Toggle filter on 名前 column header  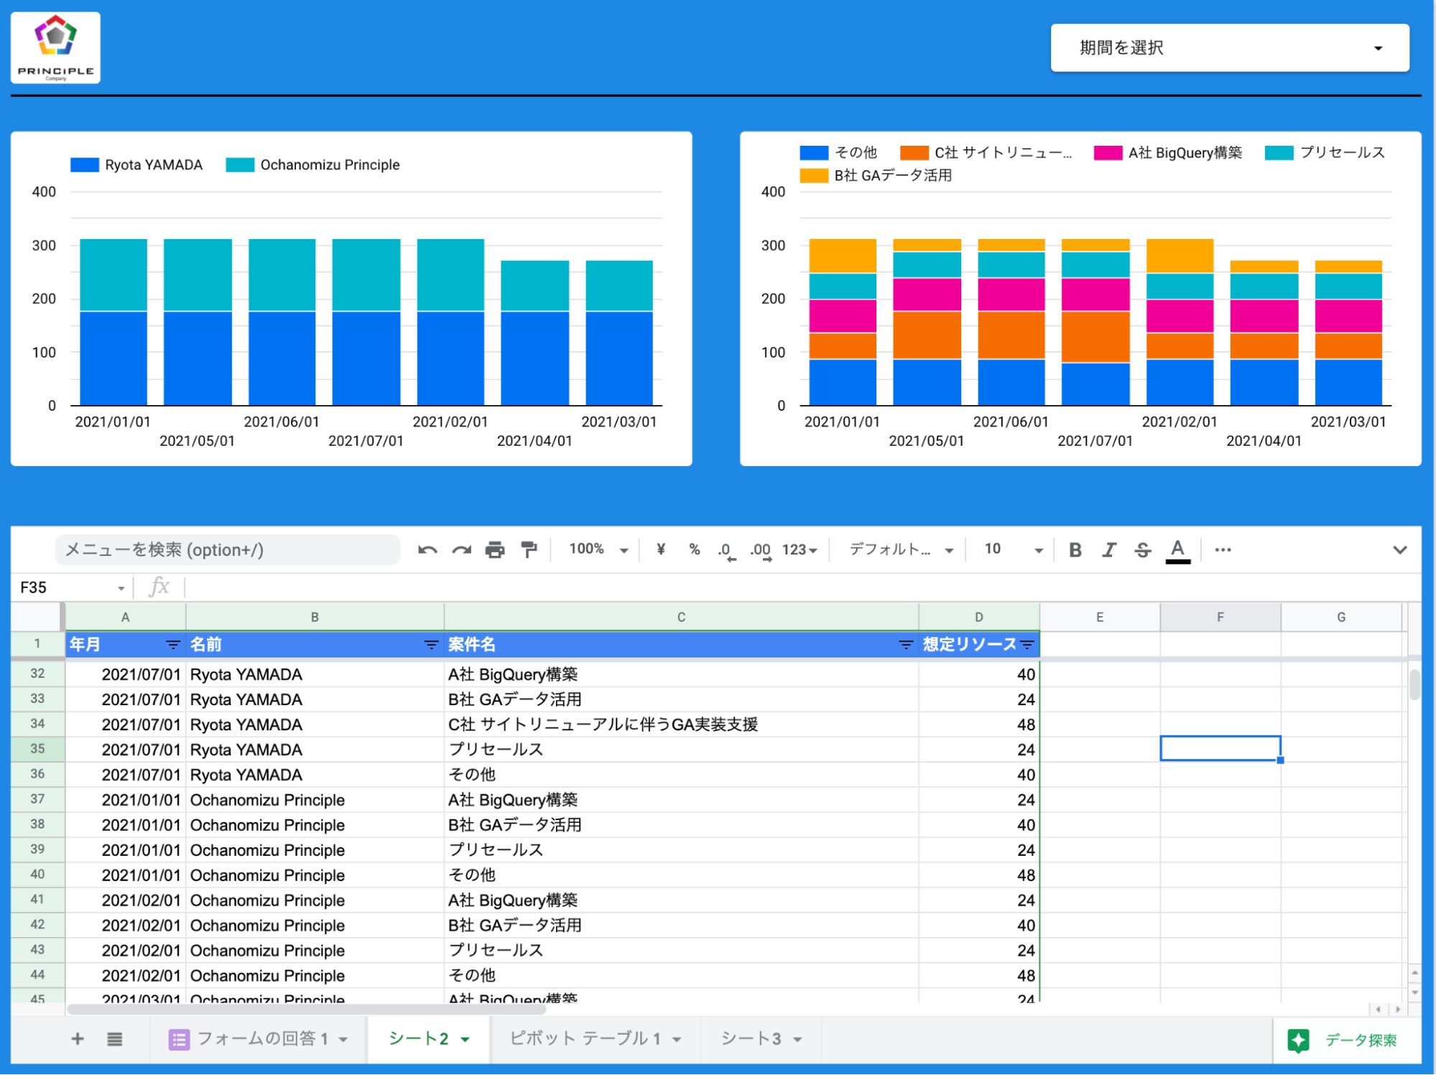[x=431, y=645]
